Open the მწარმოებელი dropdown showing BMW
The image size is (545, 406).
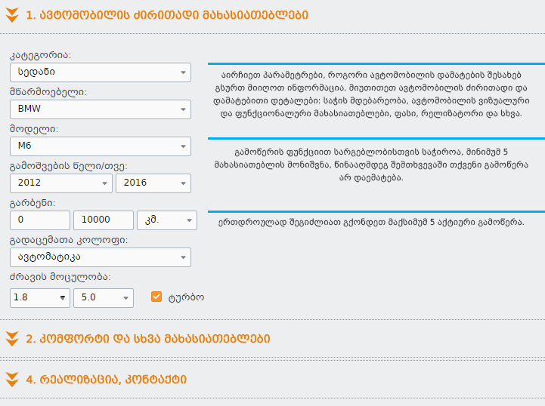click(101, 109)
